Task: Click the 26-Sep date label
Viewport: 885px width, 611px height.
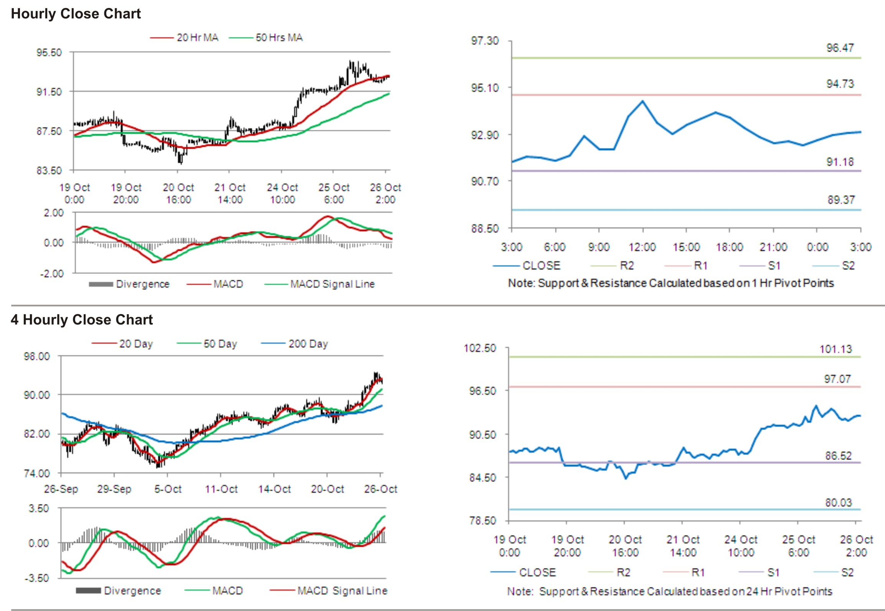Action: [61, 489]
